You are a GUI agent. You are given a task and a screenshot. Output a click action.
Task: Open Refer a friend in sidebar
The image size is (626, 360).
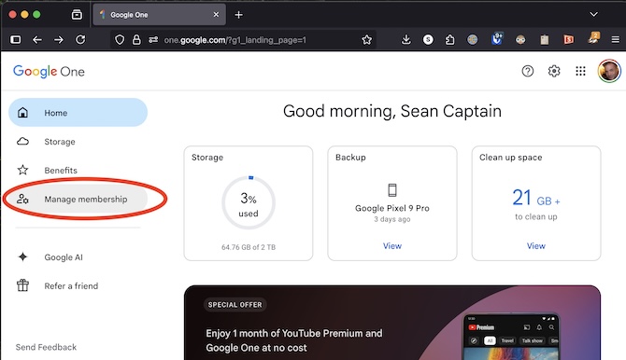point(78,285)
